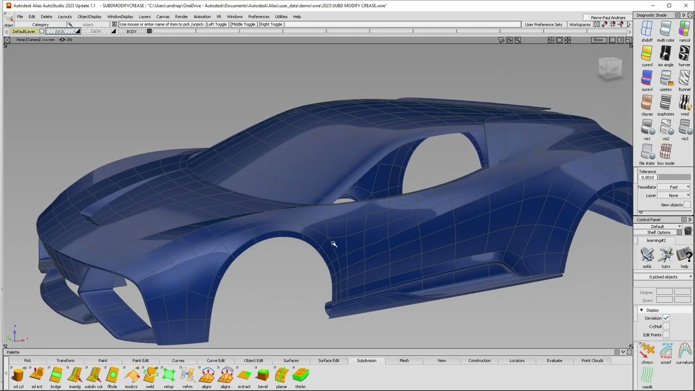
Task: Toggle the Deviation checkbox
Action: coord(666,318)
